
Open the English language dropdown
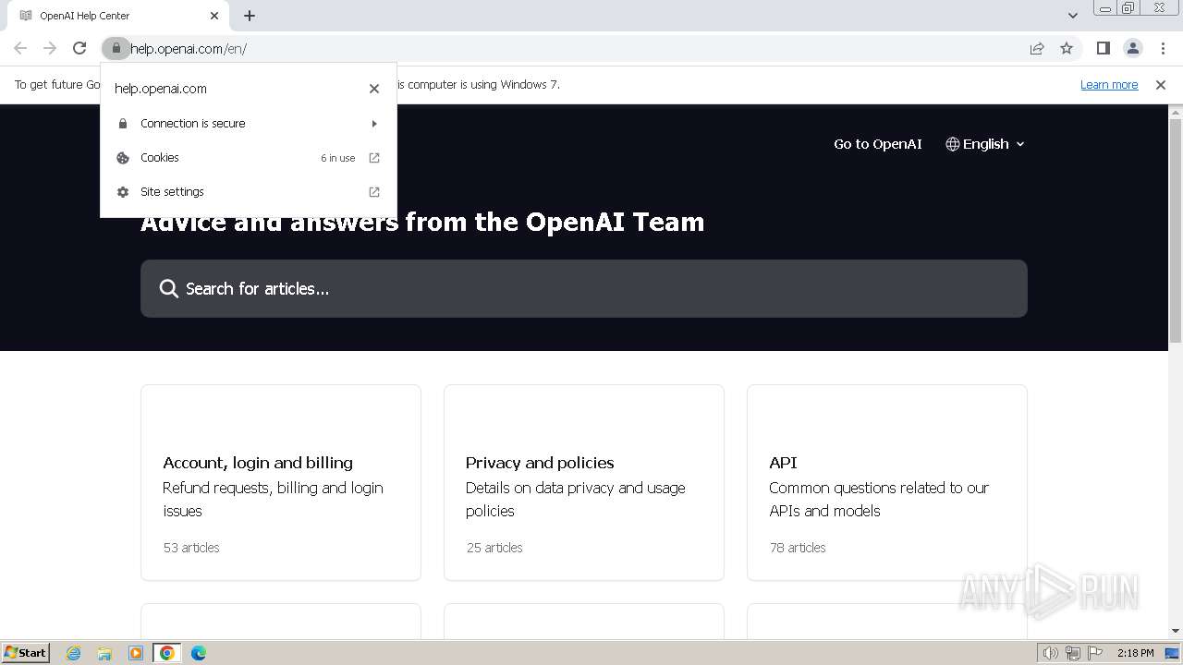click(985, 144)
